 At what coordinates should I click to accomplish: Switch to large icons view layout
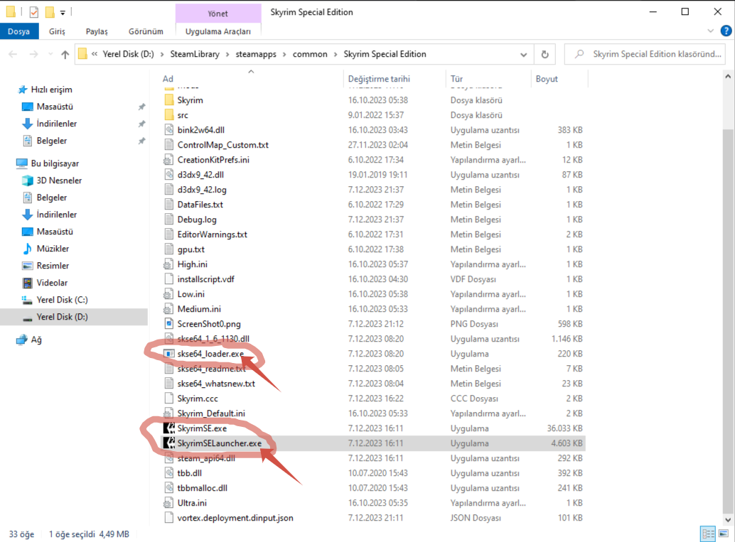click(724, 533)
